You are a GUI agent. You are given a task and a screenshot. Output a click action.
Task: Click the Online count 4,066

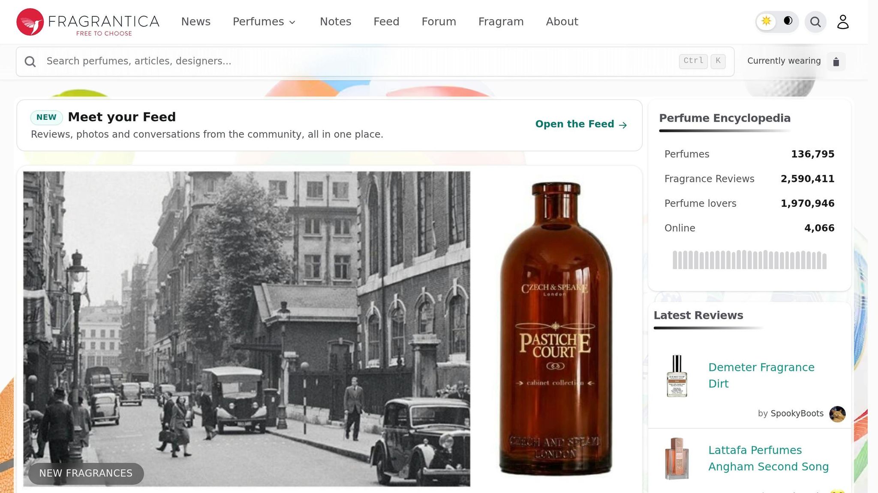click(819, 228)
